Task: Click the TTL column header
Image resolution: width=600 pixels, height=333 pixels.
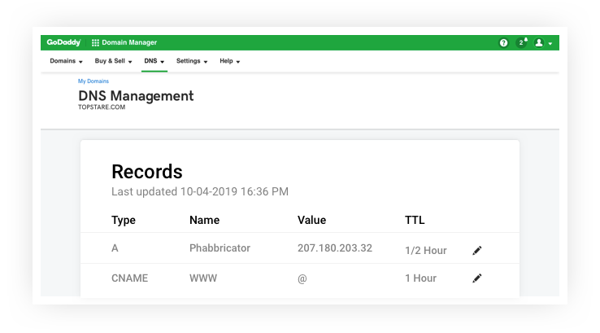Action: tap(415, 220)
